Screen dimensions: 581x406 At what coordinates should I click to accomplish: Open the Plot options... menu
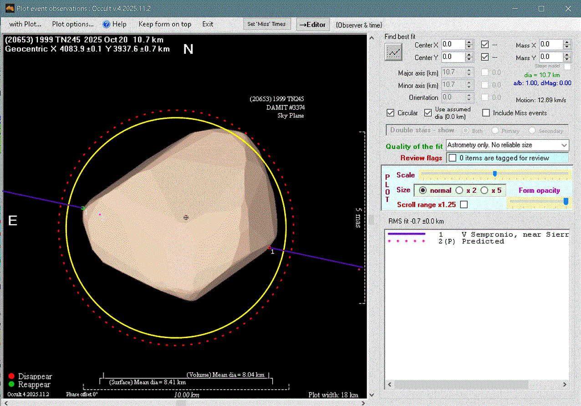click(73, 24)
